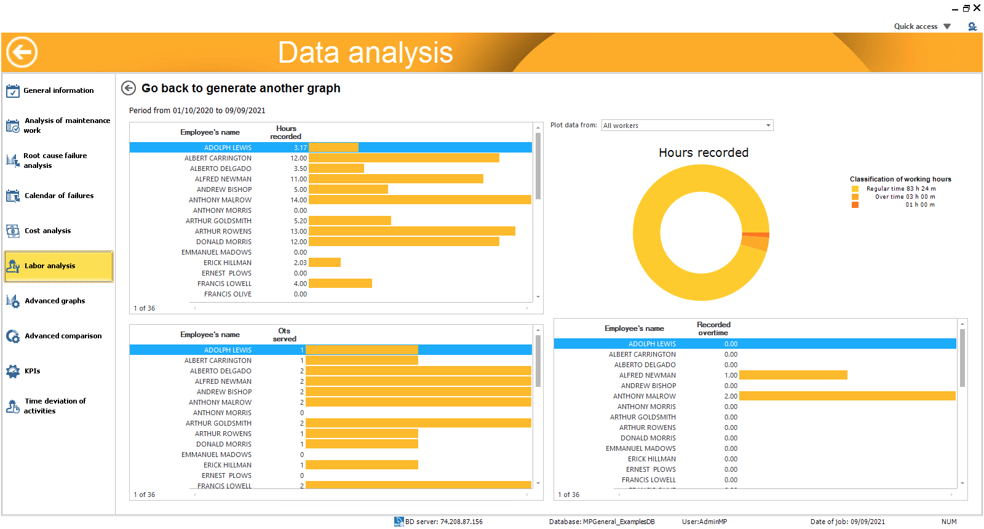Click ANTHONY MALROW's 14.00 hours bar
The height and width of the screenshot is (529, 984).
coord(420,200)
